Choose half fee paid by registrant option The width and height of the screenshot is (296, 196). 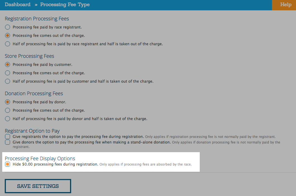[x=7, y=44]
